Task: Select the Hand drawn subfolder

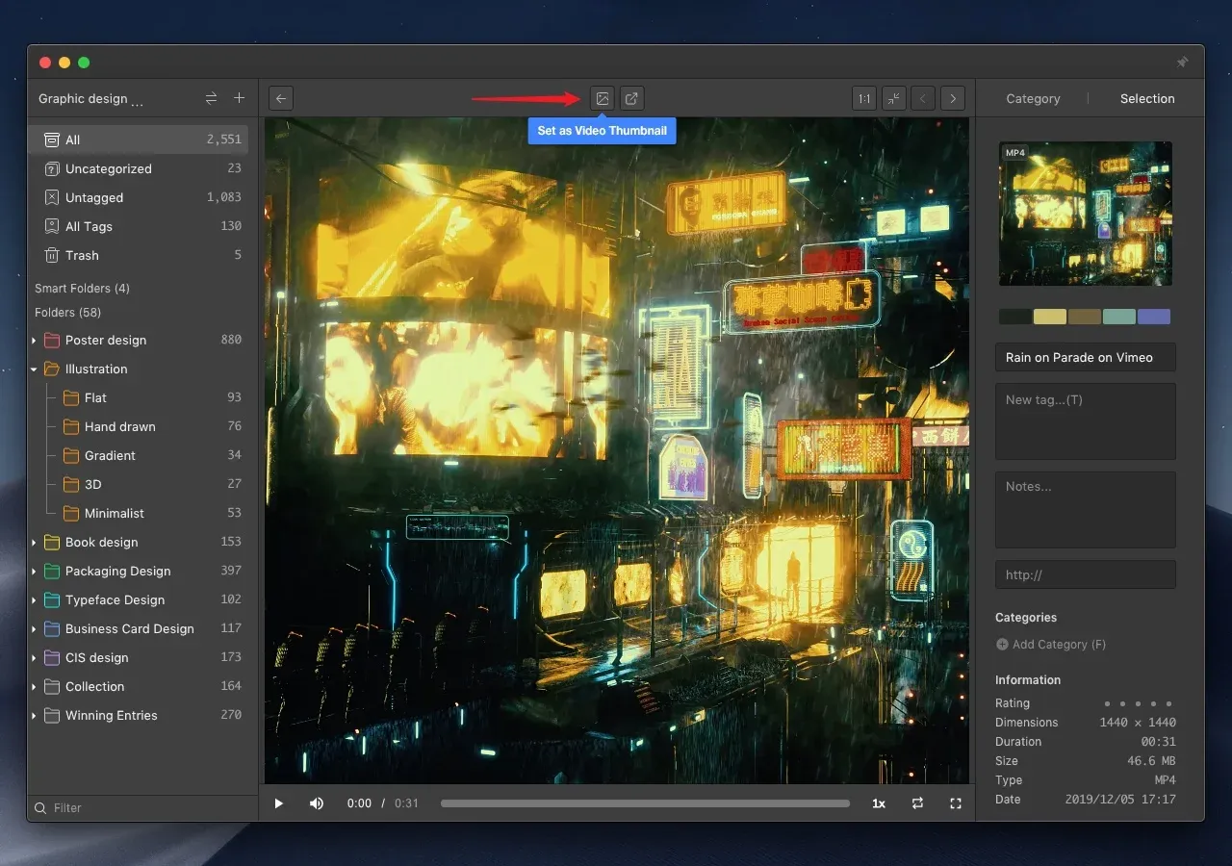Action: point(138,426)
